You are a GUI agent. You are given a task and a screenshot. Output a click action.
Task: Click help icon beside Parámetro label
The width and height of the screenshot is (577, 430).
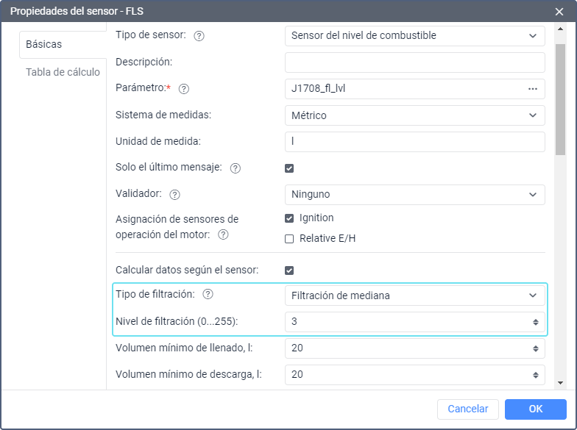tap(184, 89)
